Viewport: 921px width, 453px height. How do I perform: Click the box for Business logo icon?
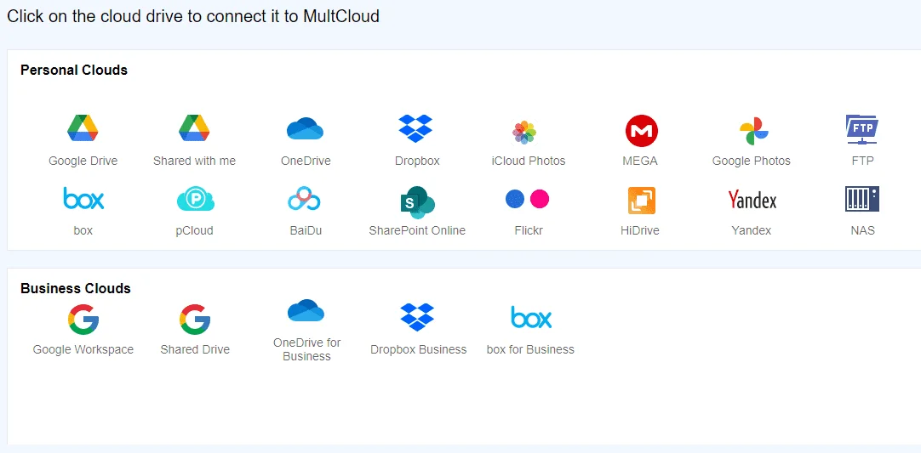(531, 318)
